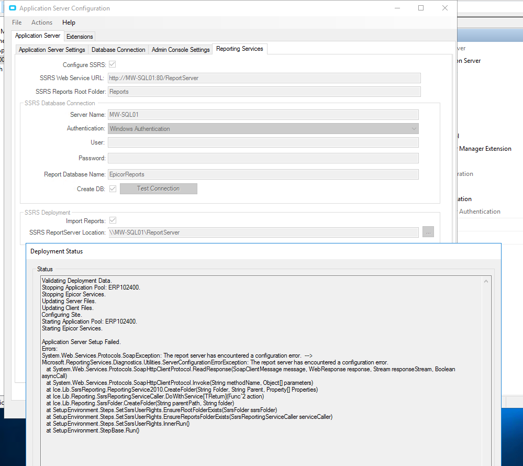Click the Test Connection button
The width and height of the screenshot is (523, 466).
pyautogui.click(x=159, y=189)
